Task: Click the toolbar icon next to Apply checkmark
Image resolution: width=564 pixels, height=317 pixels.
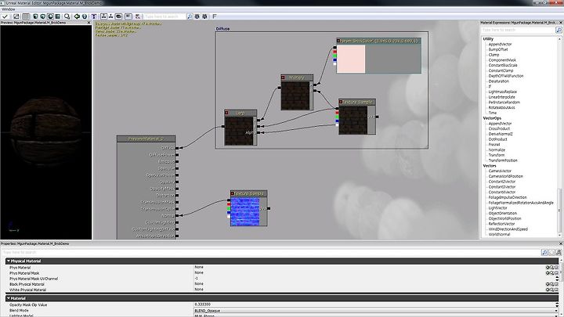Action: (16, 16)
